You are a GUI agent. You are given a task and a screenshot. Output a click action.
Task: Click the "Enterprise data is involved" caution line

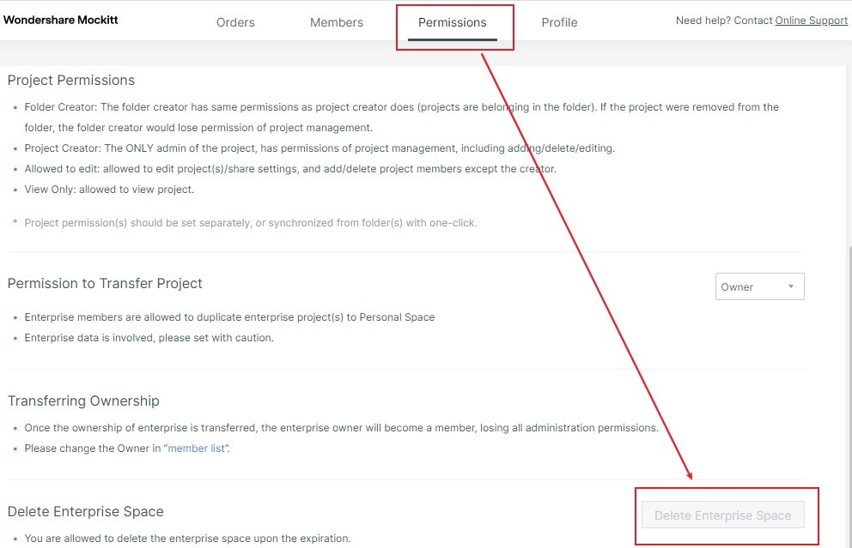149,338
